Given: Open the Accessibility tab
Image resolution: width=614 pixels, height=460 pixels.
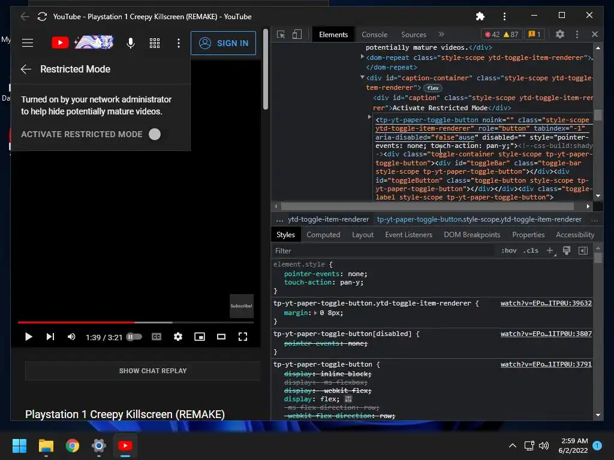Looking at the screenshot, I should click(x=575, y=235).
